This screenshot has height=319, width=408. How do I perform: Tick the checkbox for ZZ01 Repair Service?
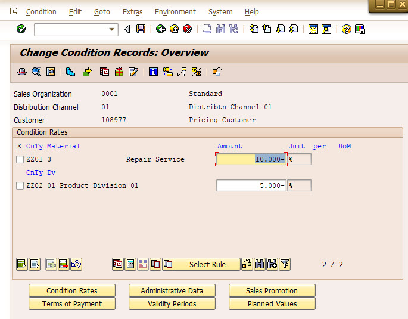point(20,160)
